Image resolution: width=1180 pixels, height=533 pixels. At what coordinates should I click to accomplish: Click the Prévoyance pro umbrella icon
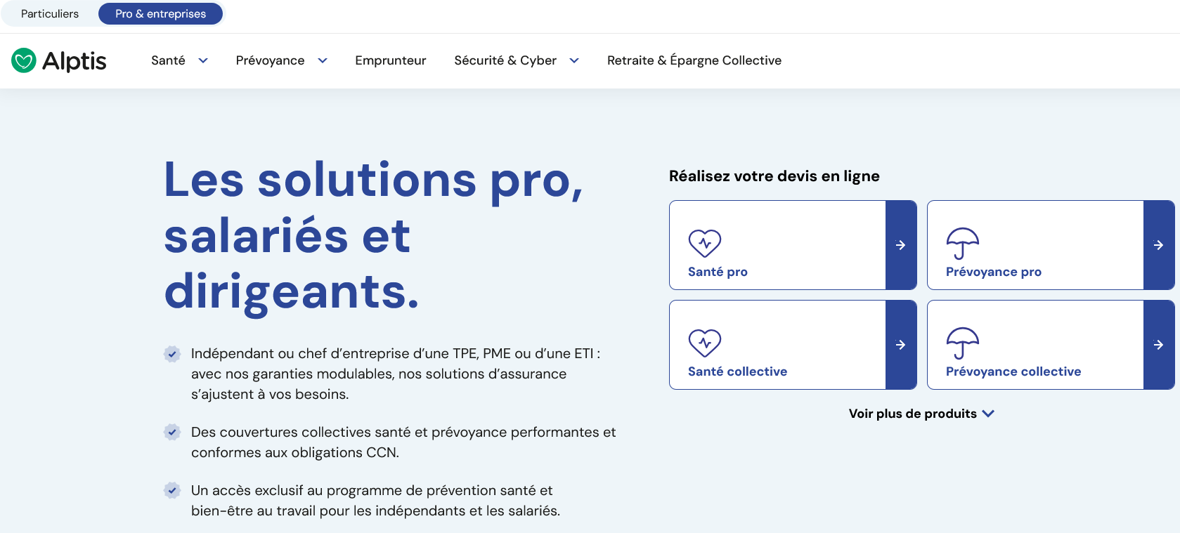coord(962,244)
